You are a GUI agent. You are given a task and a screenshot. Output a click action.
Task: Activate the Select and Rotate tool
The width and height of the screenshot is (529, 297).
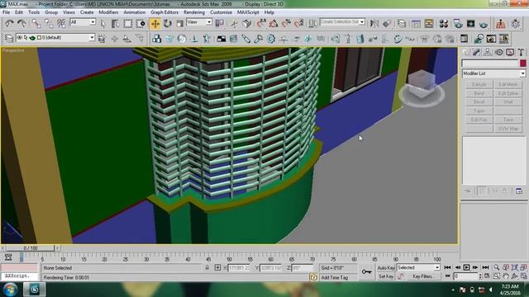(168, 23)
